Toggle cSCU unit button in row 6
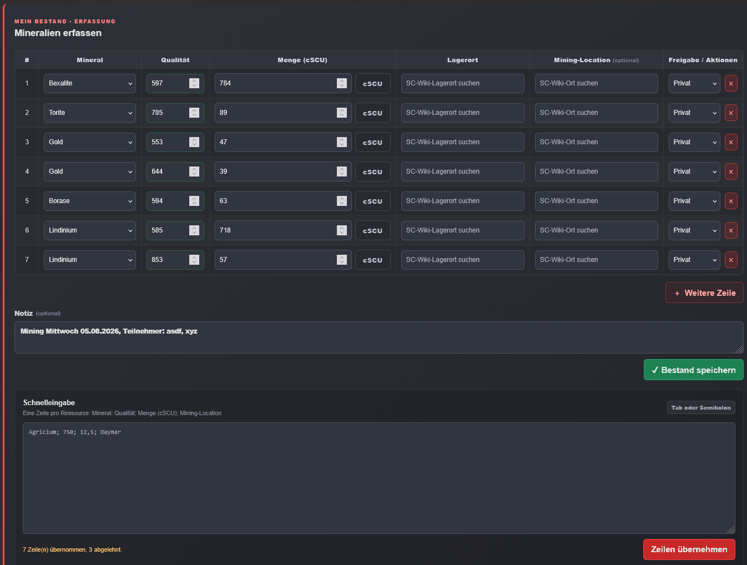747x565 pixels. click(373, 230)
